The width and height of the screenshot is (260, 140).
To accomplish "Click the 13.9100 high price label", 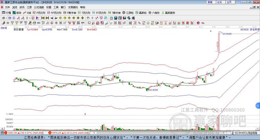I will [227, 34].
